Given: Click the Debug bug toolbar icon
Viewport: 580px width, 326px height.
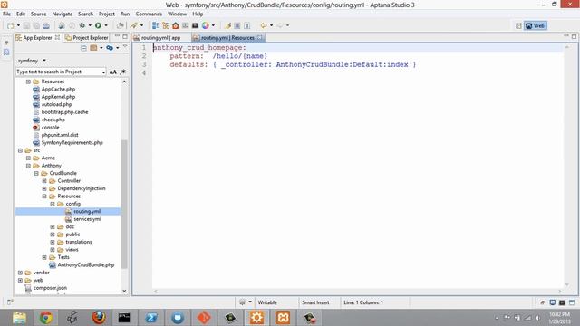Looking at the screenshot, I should pyautogui.click(x=82, y=25).
